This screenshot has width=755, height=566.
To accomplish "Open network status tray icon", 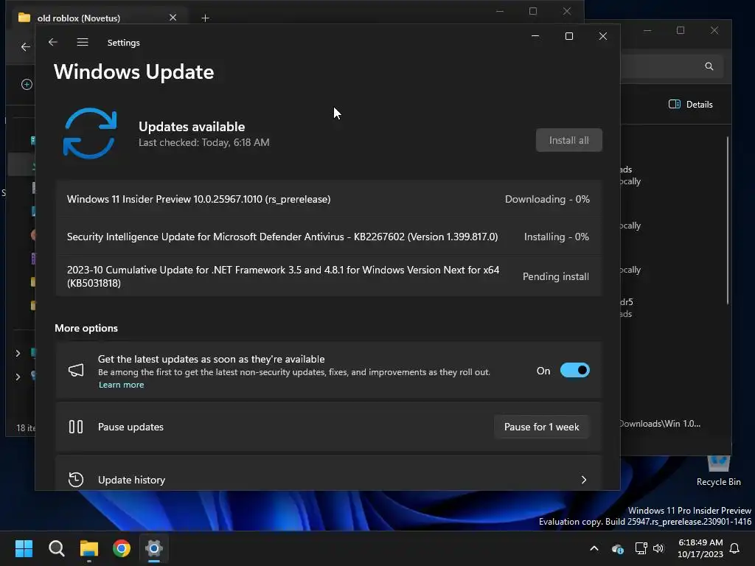I will [641, 548].
